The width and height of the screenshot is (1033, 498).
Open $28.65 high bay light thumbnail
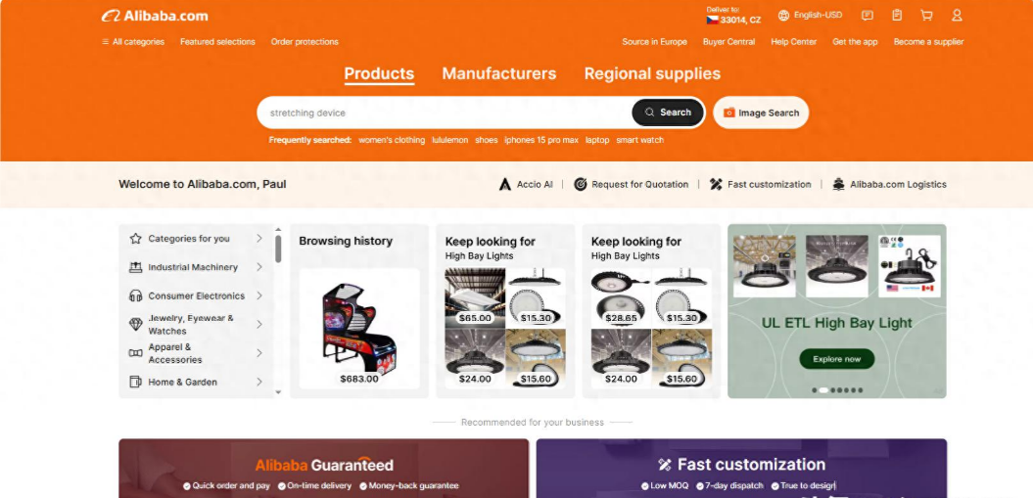[x=621, y=298]
